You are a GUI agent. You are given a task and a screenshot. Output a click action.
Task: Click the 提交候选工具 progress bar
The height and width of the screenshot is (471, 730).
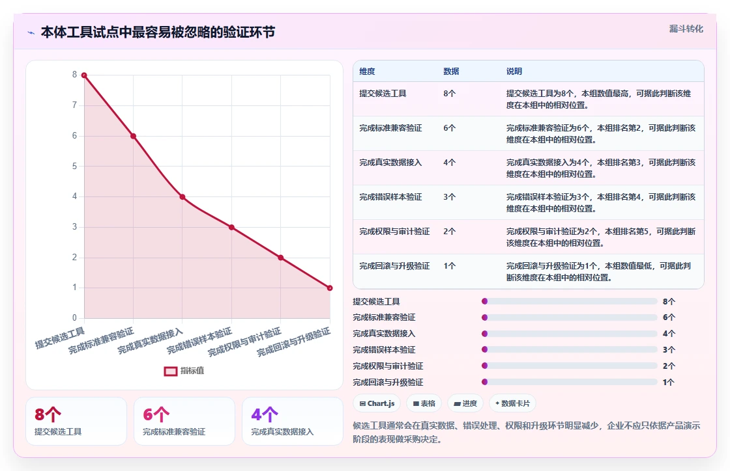[x=570, y=301]
